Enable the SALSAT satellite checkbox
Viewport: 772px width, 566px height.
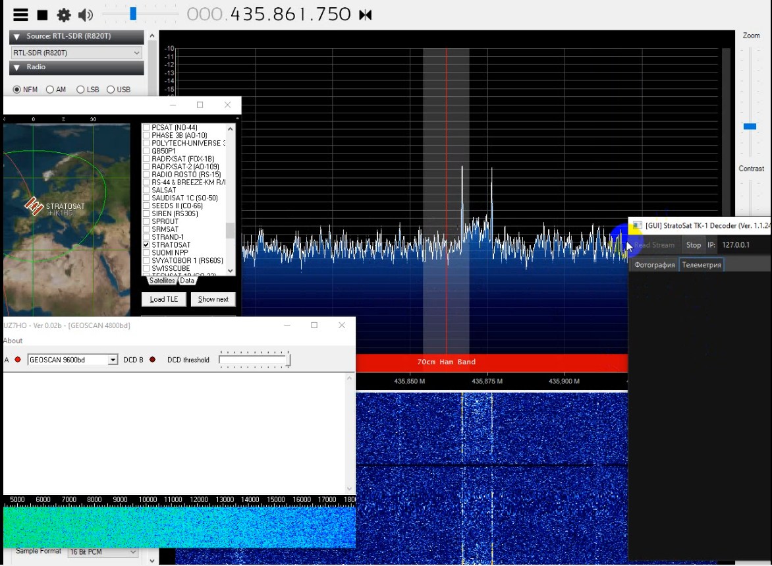[146, 190]
